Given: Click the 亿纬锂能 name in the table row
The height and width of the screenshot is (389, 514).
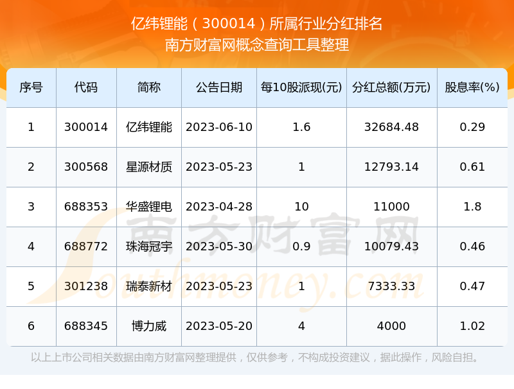Looking at the screenshot, I should coord(149,127).
